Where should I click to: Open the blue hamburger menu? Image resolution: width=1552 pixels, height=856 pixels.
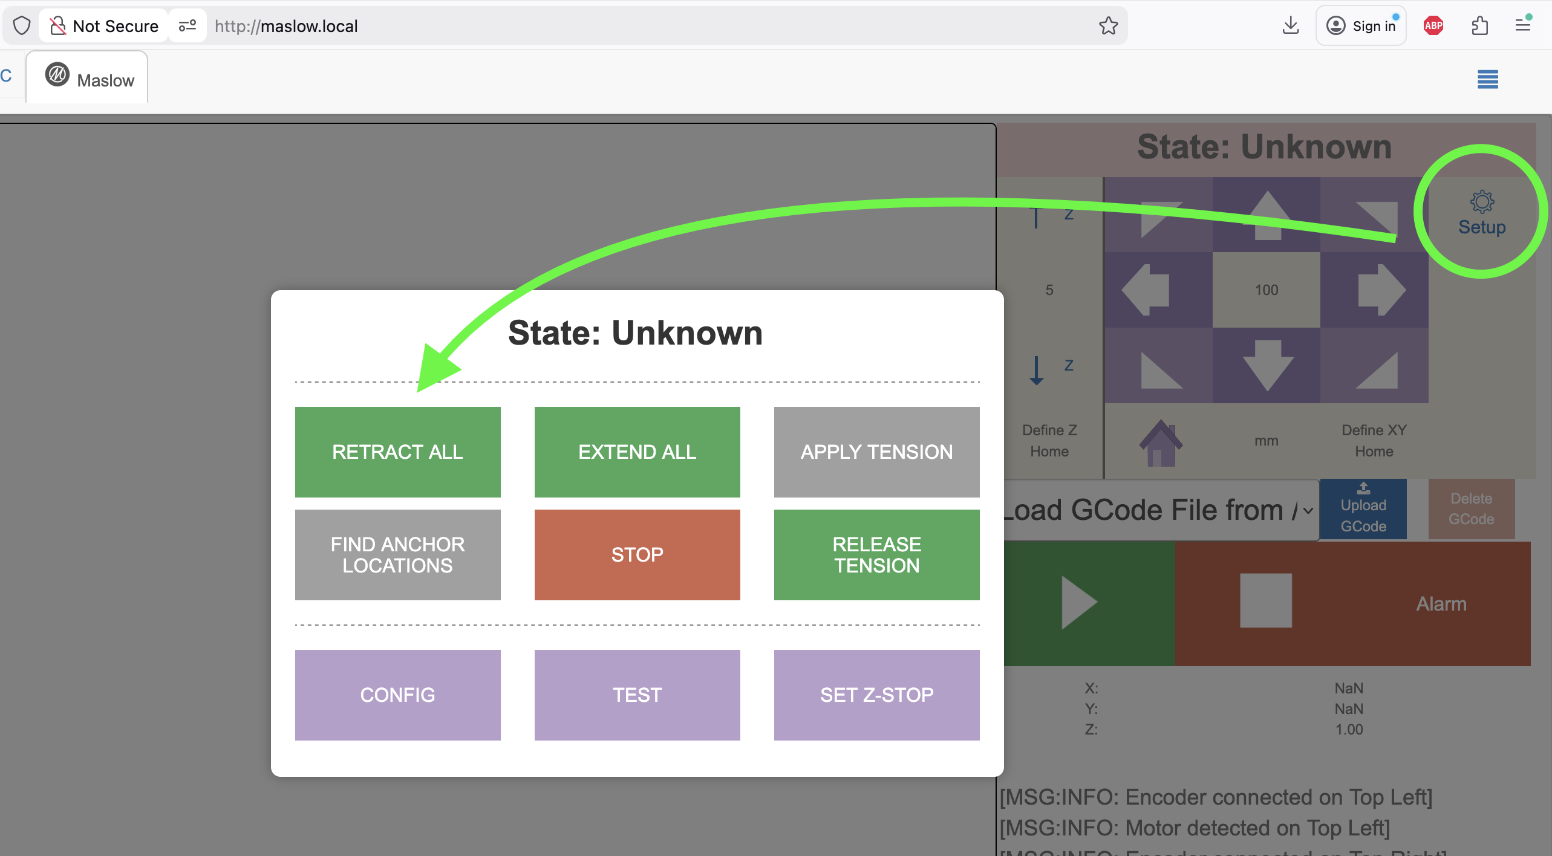click(1487, 79)
